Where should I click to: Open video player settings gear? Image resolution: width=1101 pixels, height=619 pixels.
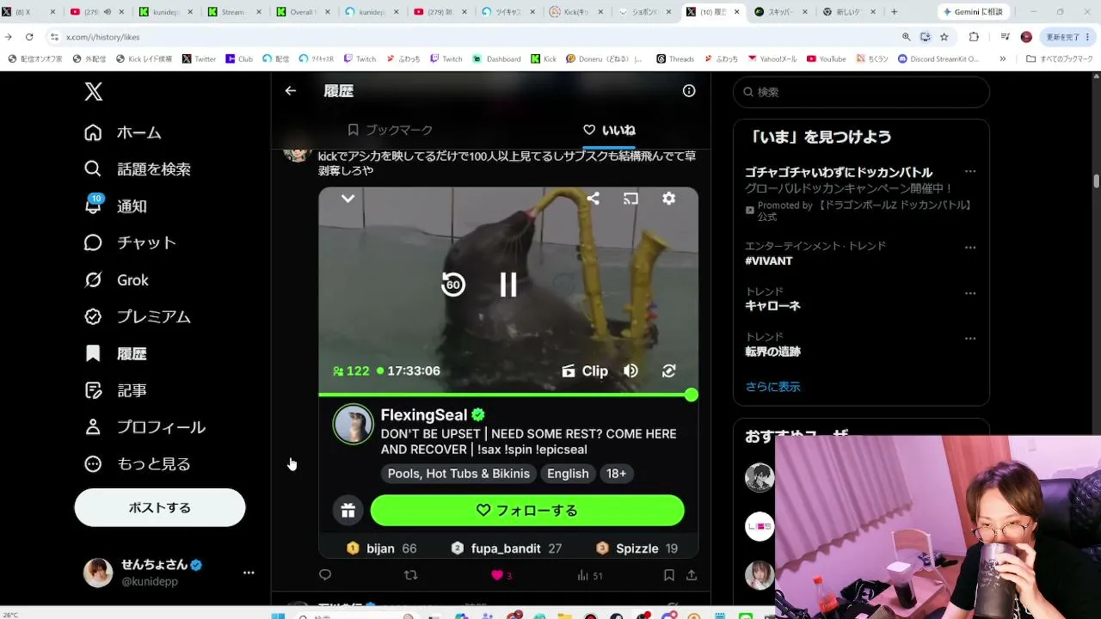[x=668, y=199]
